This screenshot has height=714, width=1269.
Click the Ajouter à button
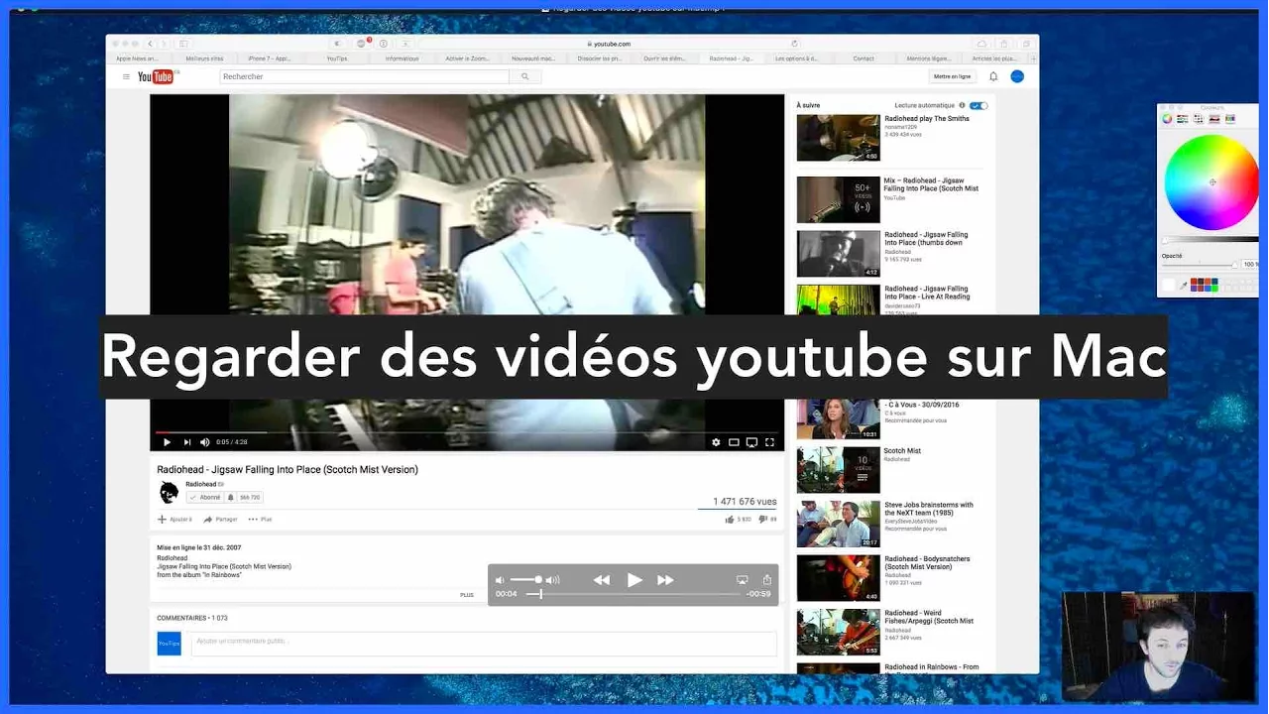pyautogui.click(x=174, y=520)
